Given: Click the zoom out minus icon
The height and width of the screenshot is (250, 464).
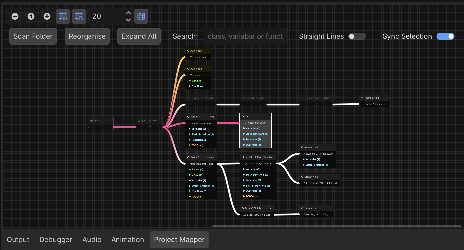Looking at the screenshot, I should (x=15, y=16).
